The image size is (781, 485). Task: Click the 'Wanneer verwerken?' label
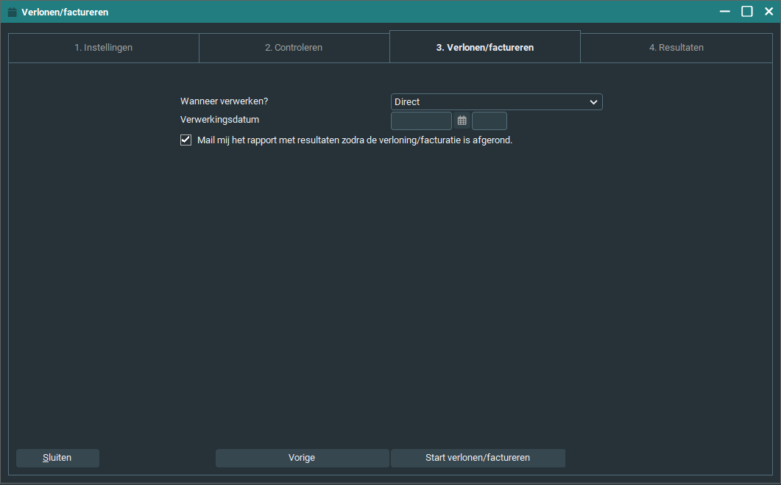(x=224, y=101)
